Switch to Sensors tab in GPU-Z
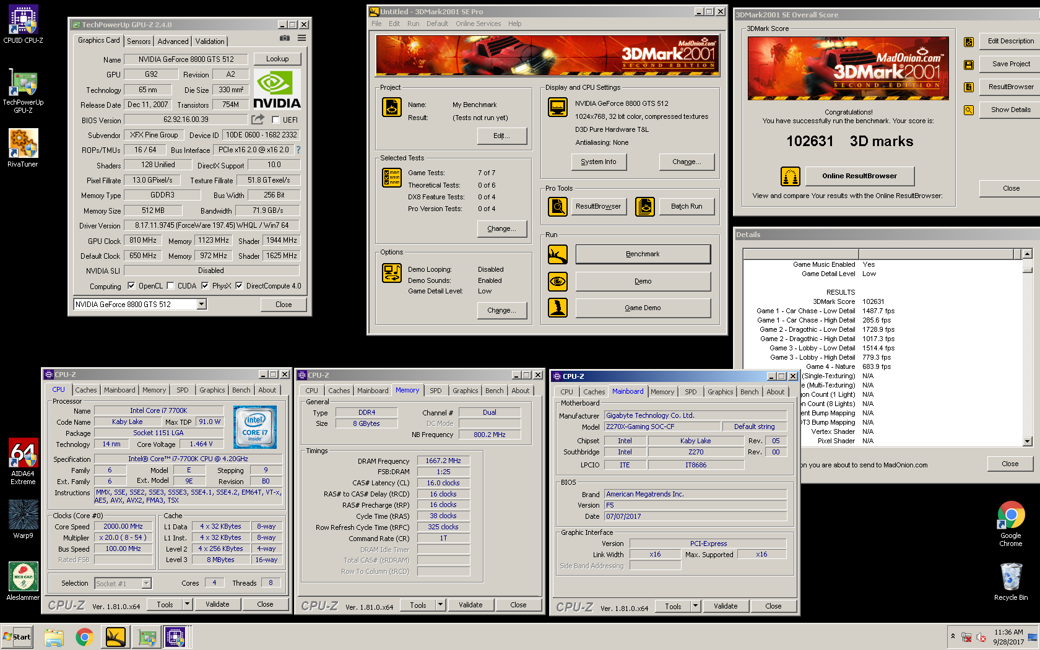This screenshot has width=1040, height=650. [x=139, y=41]
